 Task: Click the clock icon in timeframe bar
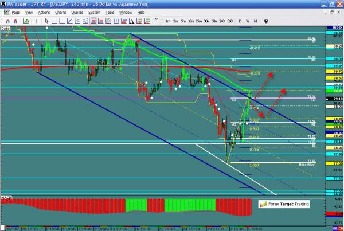point(265,21)
